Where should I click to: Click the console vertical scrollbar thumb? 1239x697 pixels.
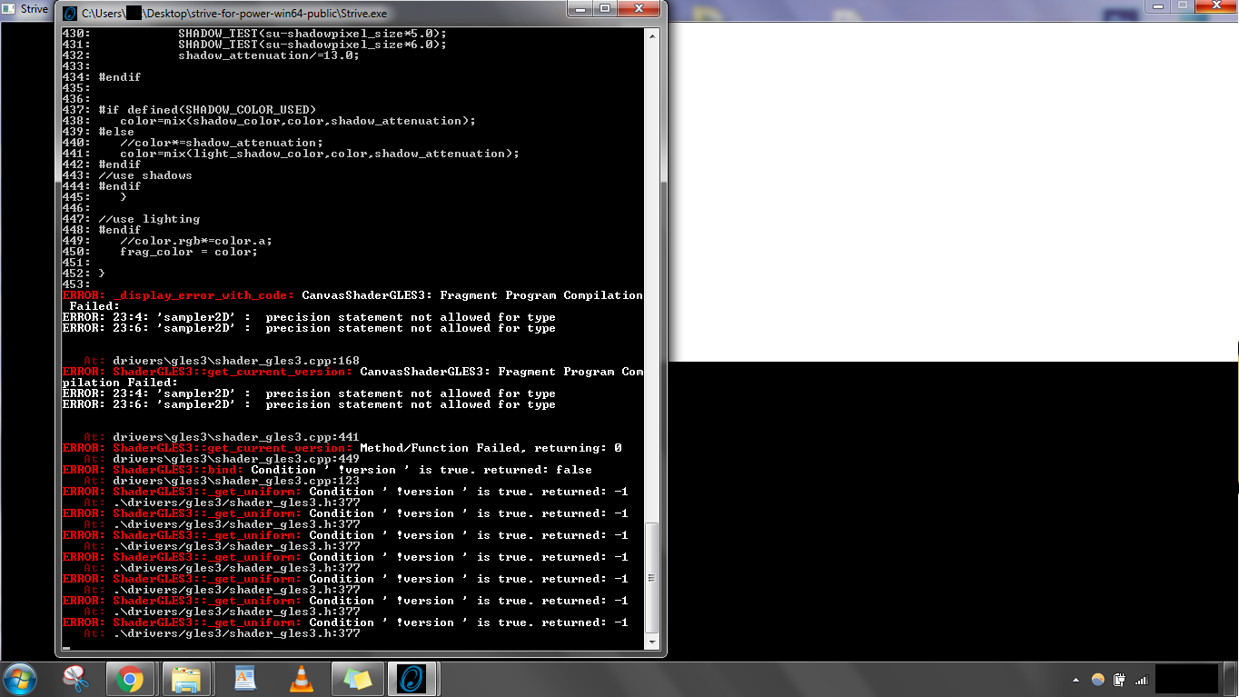coord(651,577)
